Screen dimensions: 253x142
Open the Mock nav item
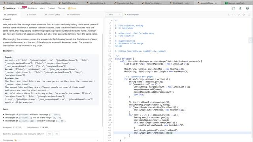click(42, 8)
